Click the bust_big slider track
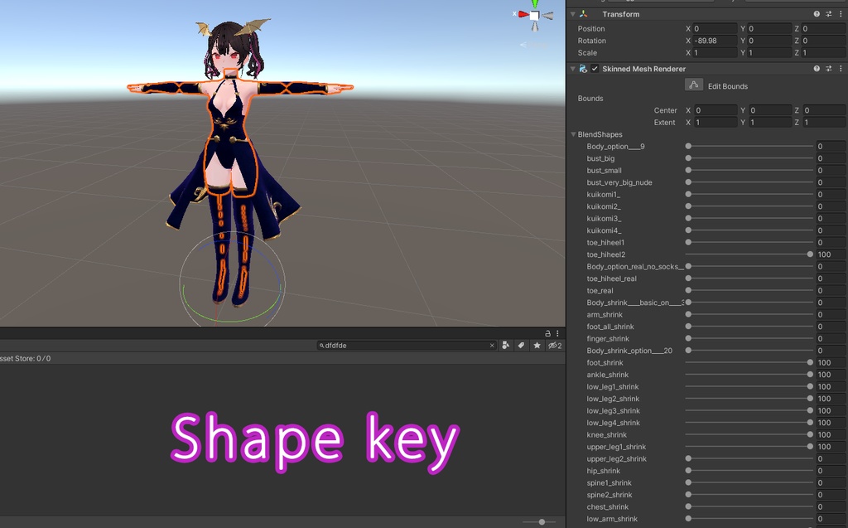The width and height of the screenshot is (848, 528). coord(749,158)
